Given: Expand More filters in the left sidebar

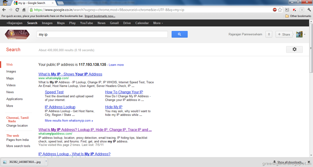Looking at the screenshot, I should [x=9, y=106].
